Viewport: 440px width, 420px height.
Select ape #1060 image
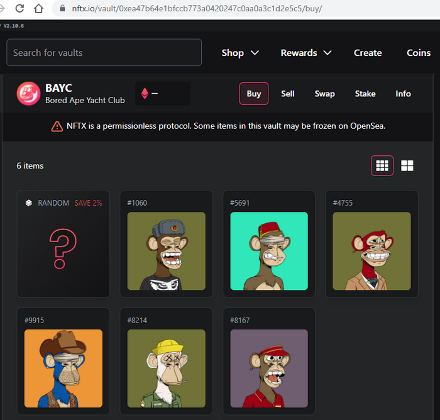coord(167,251)
